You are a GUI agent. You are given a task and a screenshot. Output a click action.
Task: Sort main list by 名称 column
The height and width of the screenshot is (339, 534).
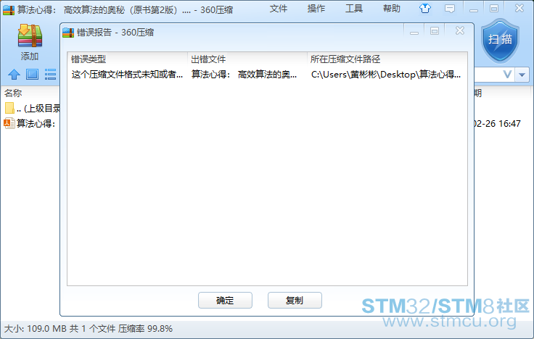click(x=13, y=93)
